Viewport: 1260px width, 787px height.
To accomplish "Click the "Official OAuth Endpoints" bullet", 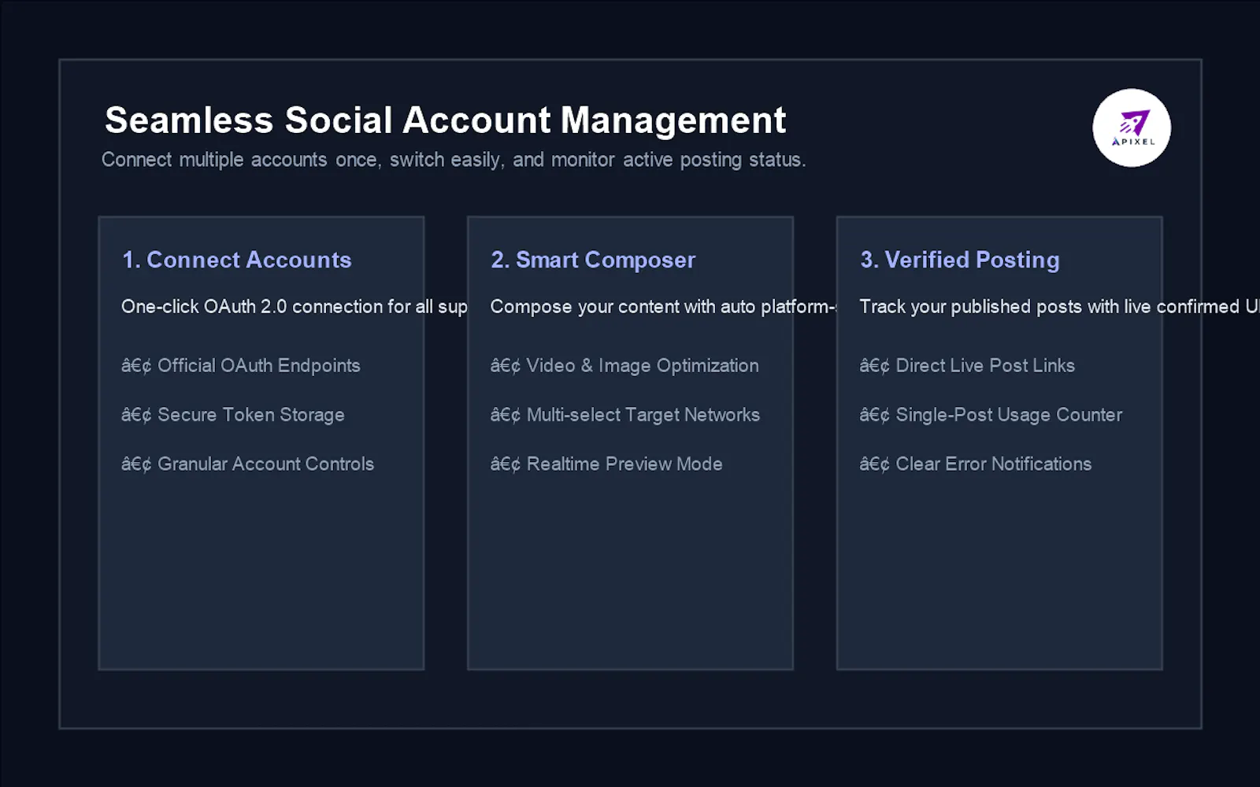I will point(241,366).
